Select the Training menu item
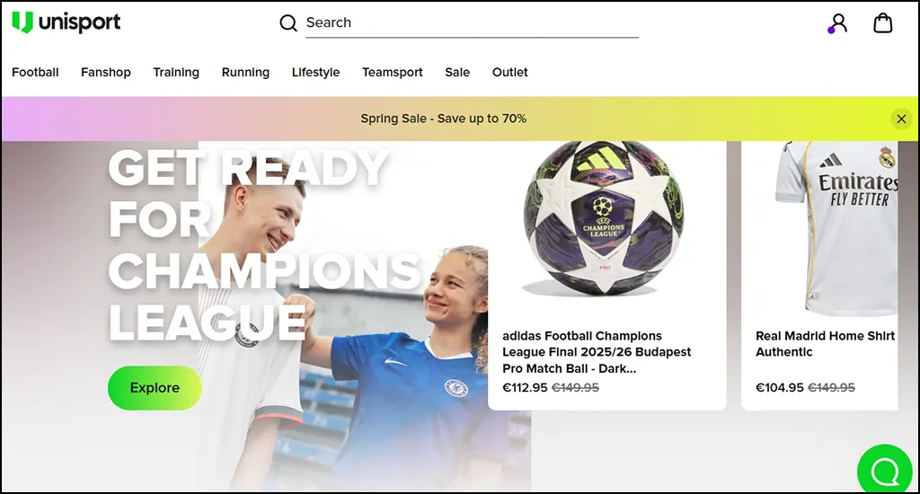The image size is (920, 494). click(x=176, y=72)
